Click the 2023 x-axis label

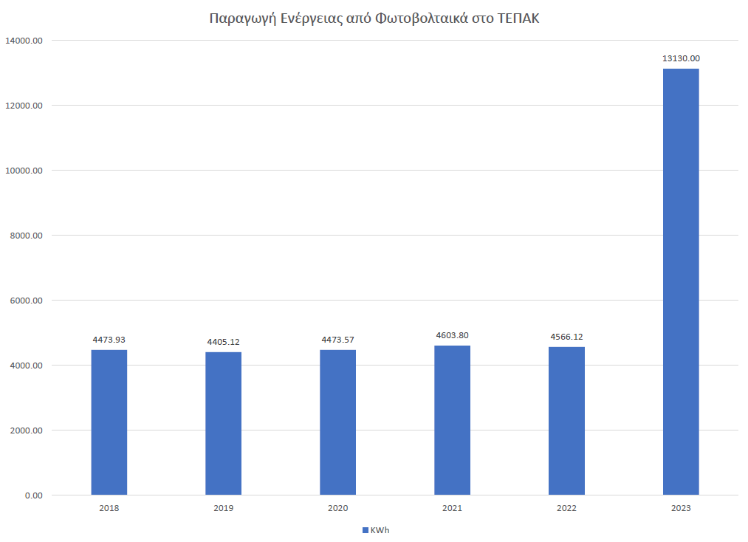(681, 508)
